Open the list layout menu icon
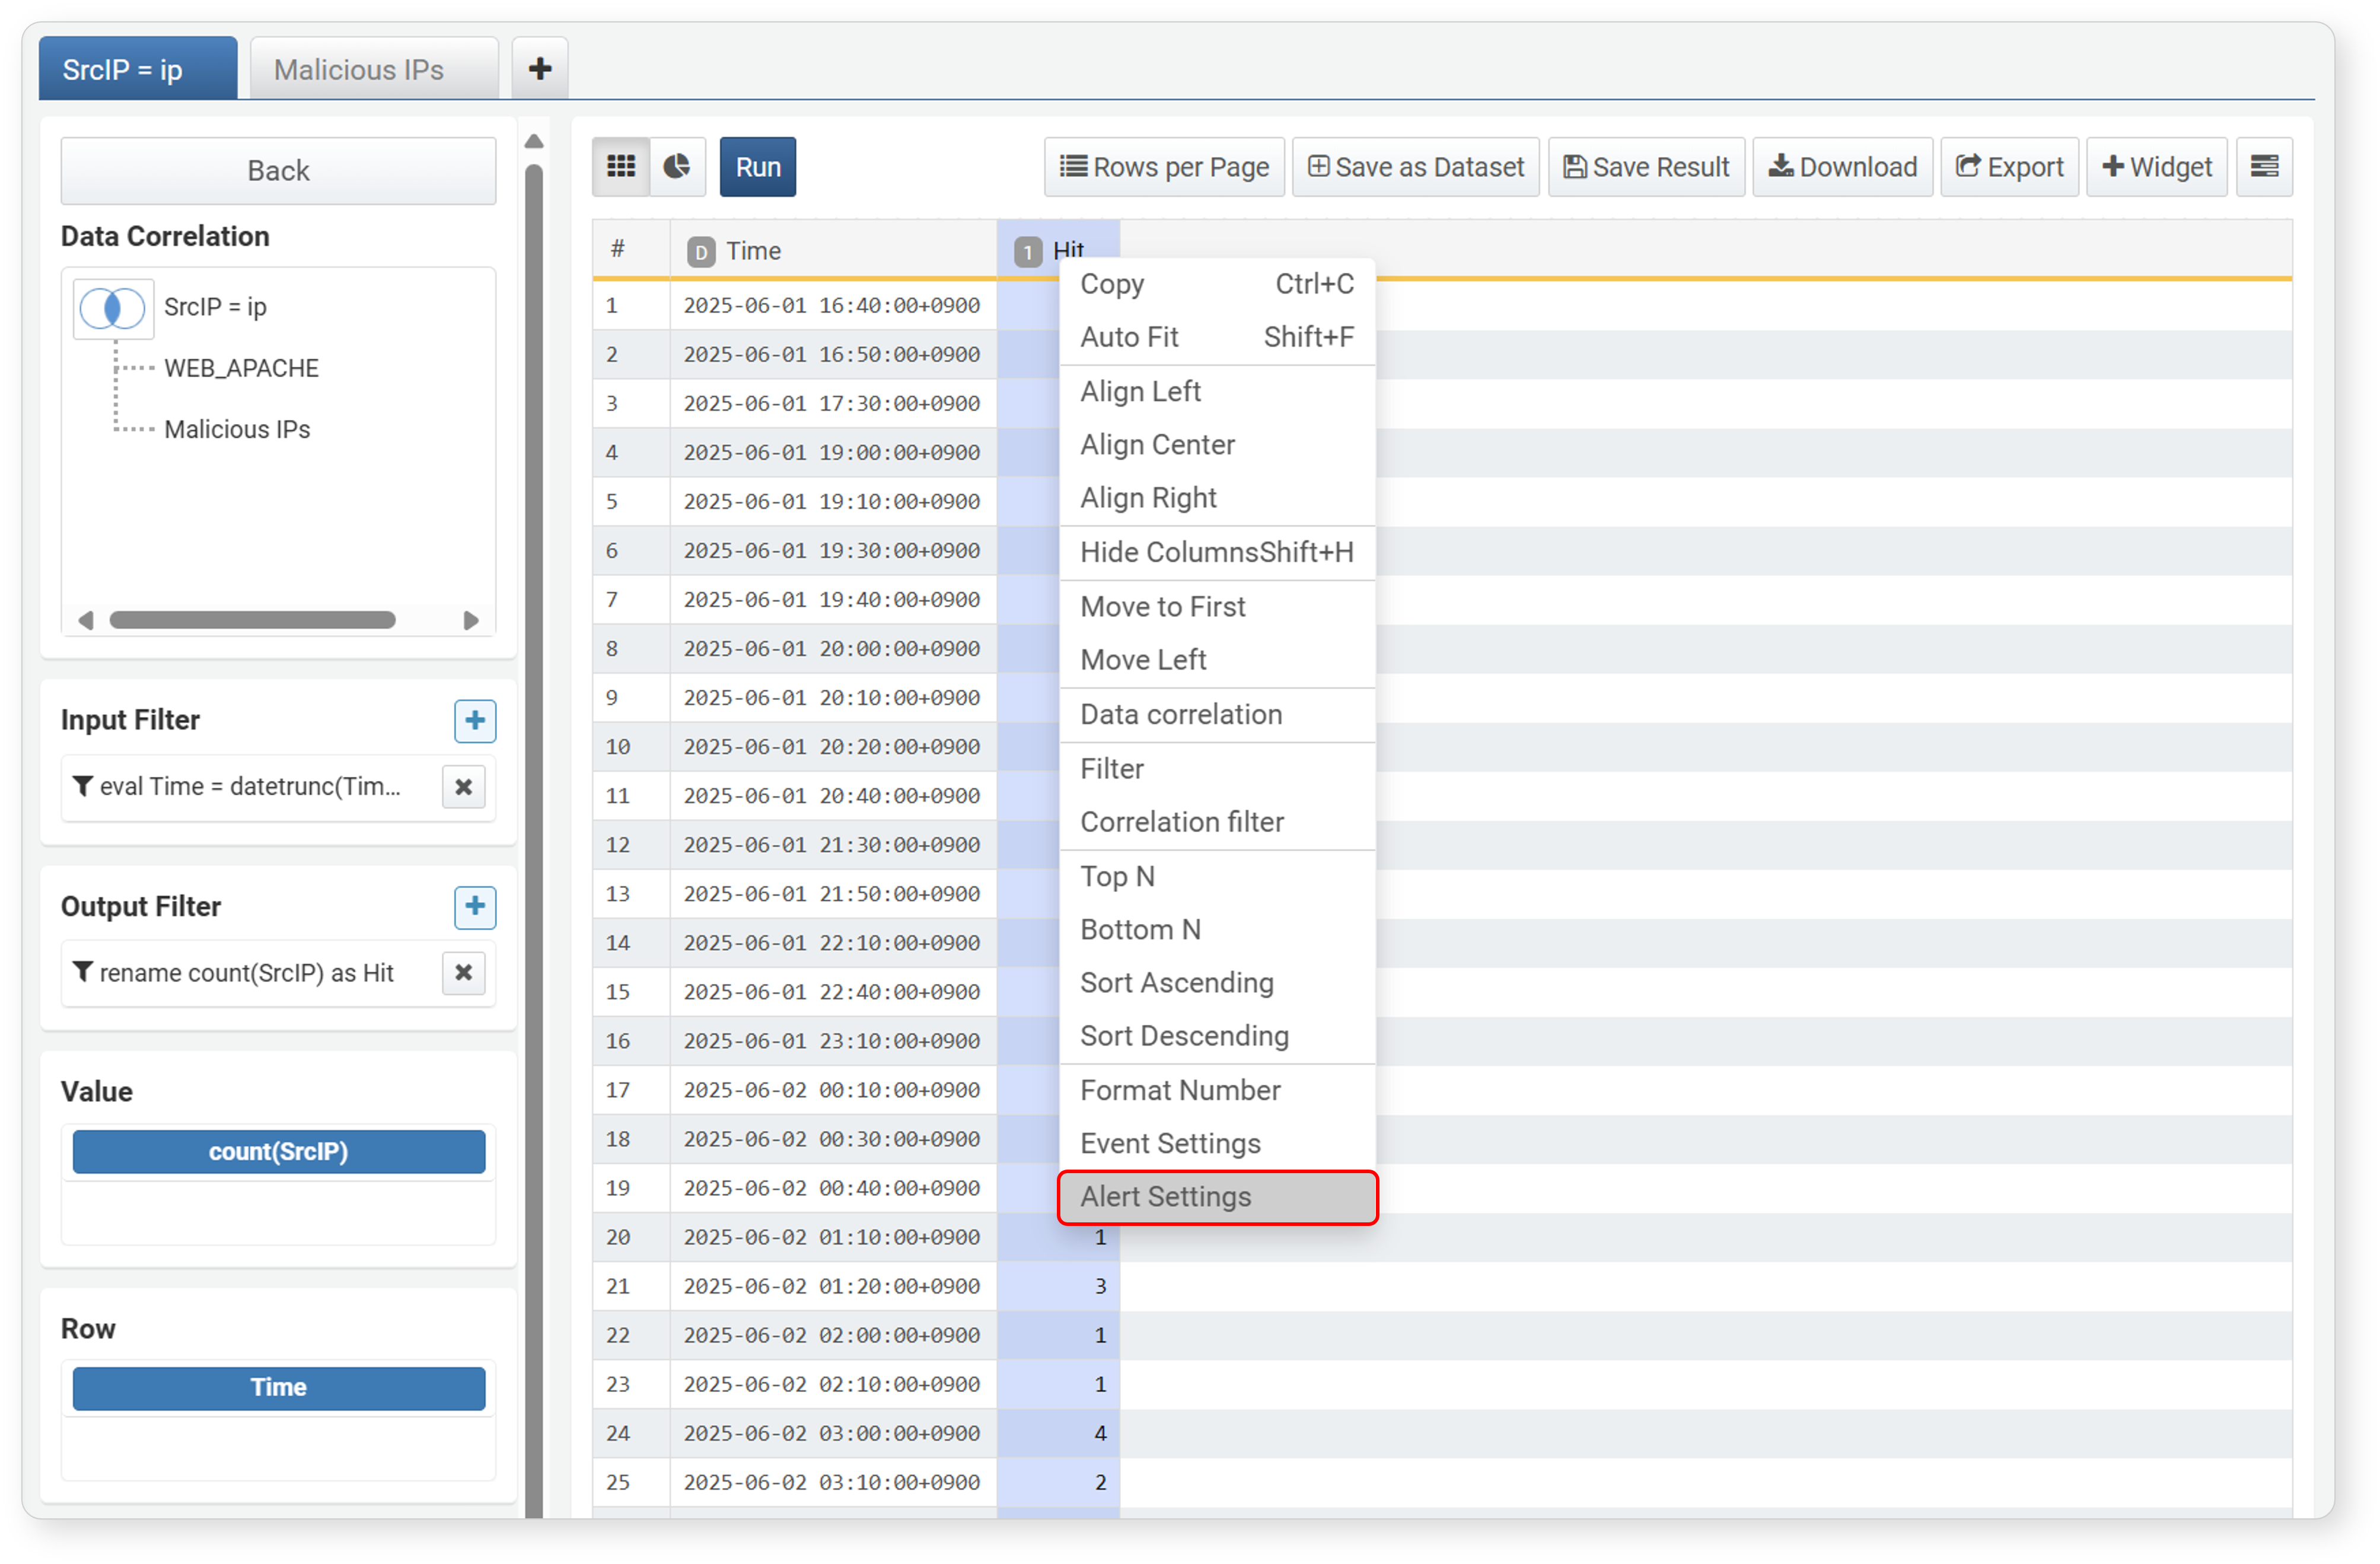The width and height of the screenshot is (2380, 1564). (x=2264, y=167)
